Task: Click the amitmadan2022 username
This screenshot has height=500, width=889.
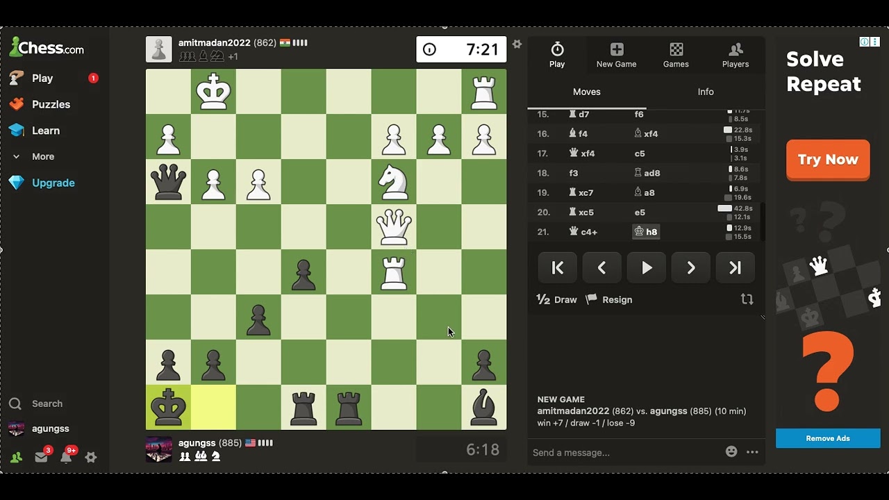Action: 215,43
